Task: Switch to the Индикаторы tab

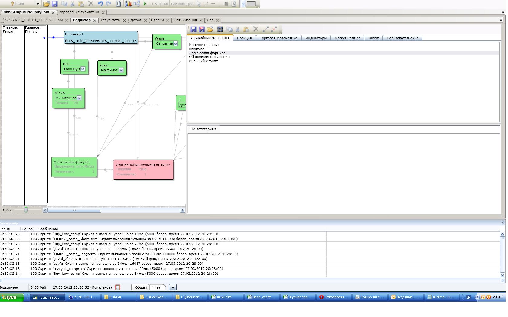Action: pos(316,38)
